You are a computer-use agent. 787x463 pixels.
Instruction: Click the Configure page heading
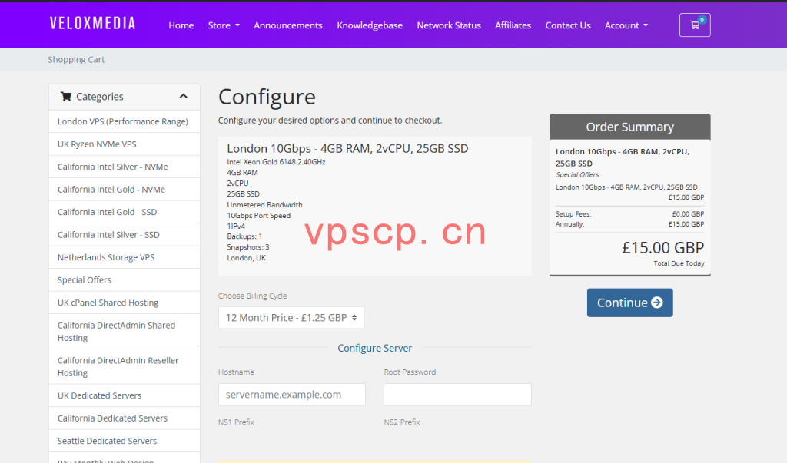point(267,97)
